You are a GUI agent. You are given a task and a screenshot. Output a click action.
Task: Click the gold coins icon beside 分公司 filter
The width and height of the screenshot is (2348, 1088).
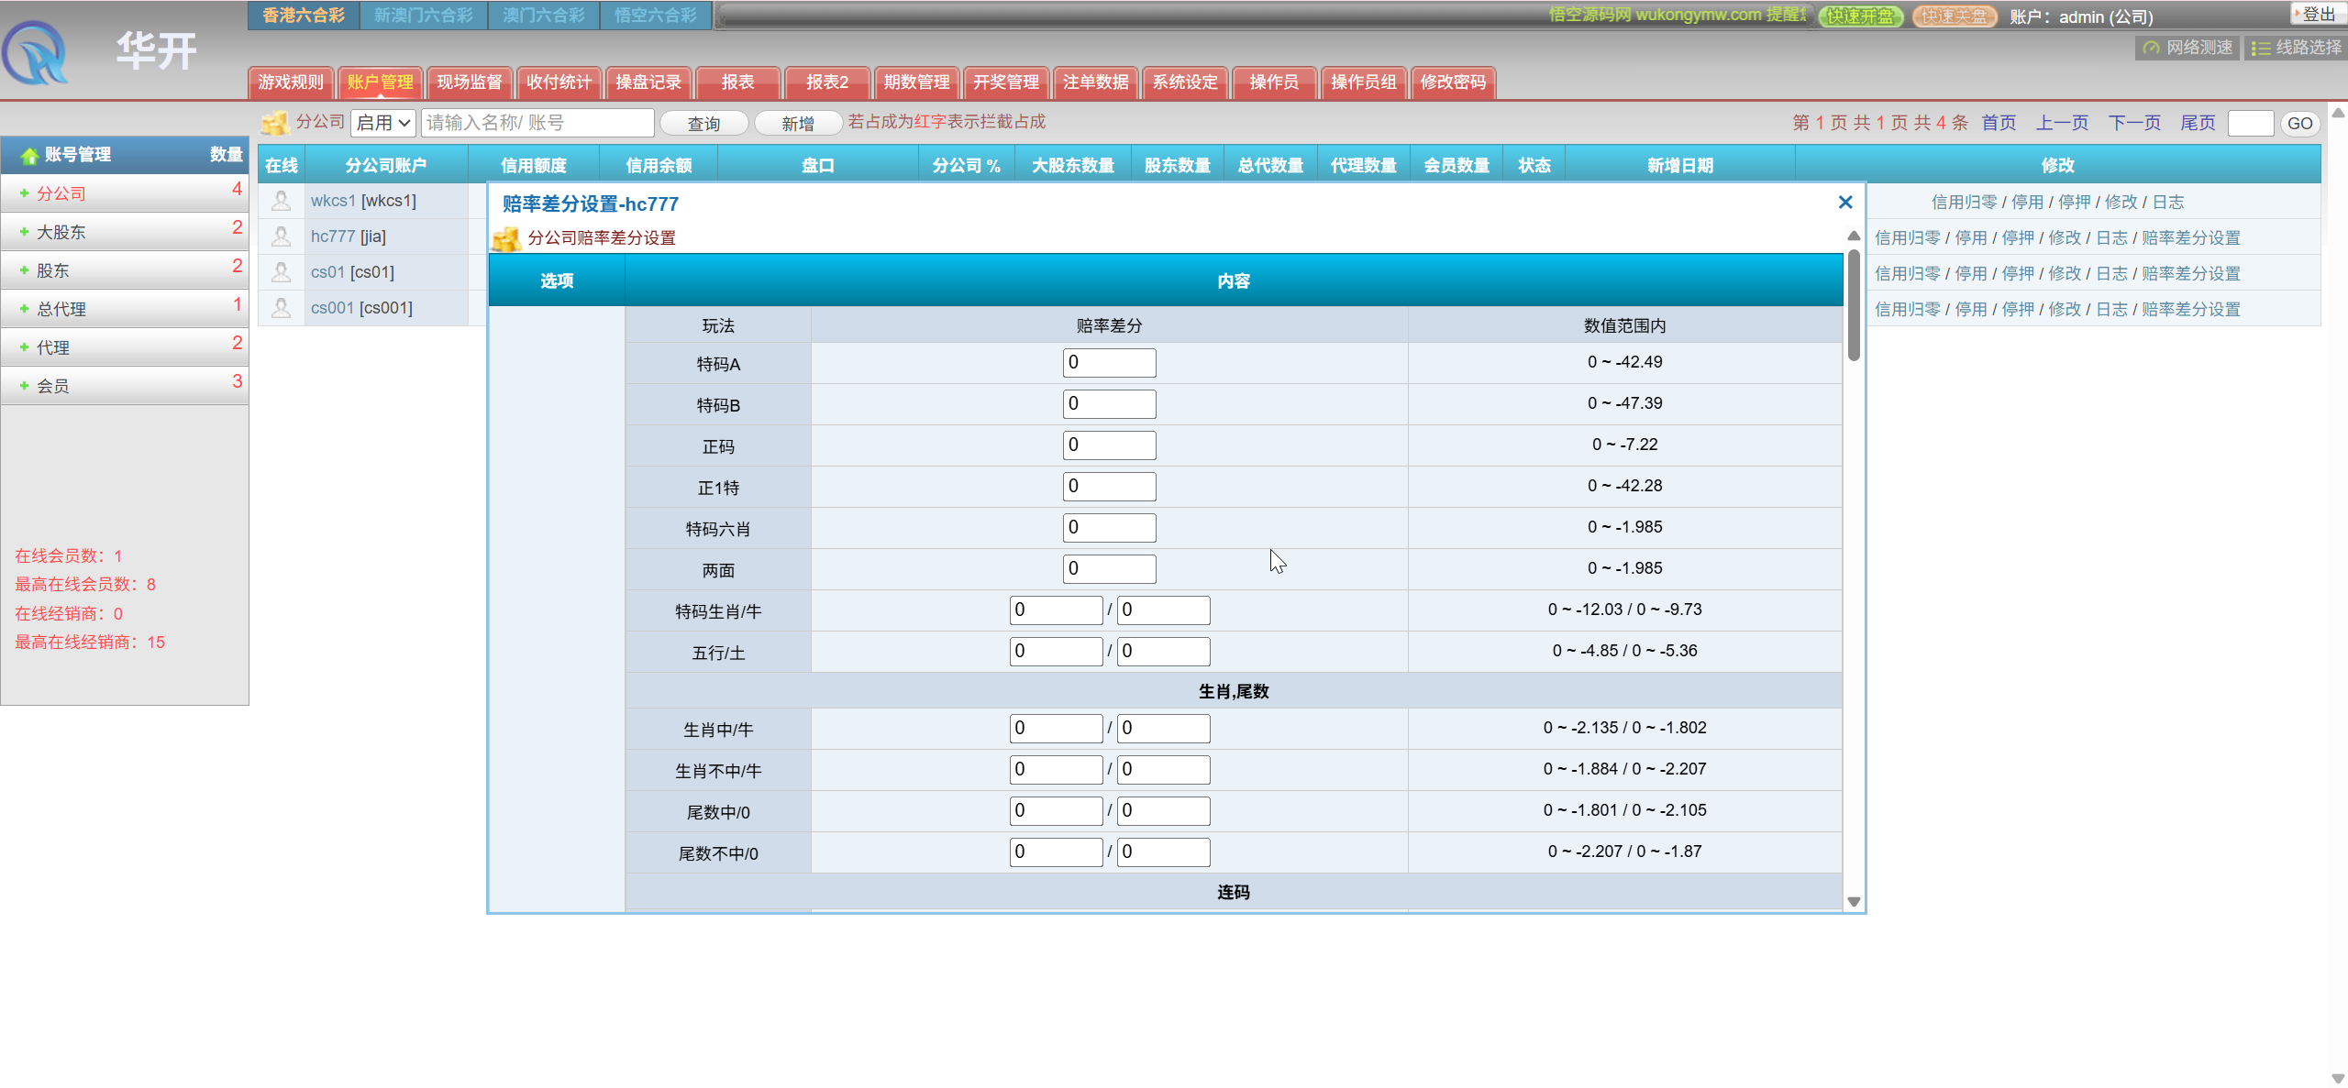tap(274, 123)
